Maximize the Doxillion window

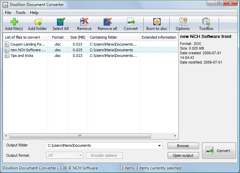219,3
